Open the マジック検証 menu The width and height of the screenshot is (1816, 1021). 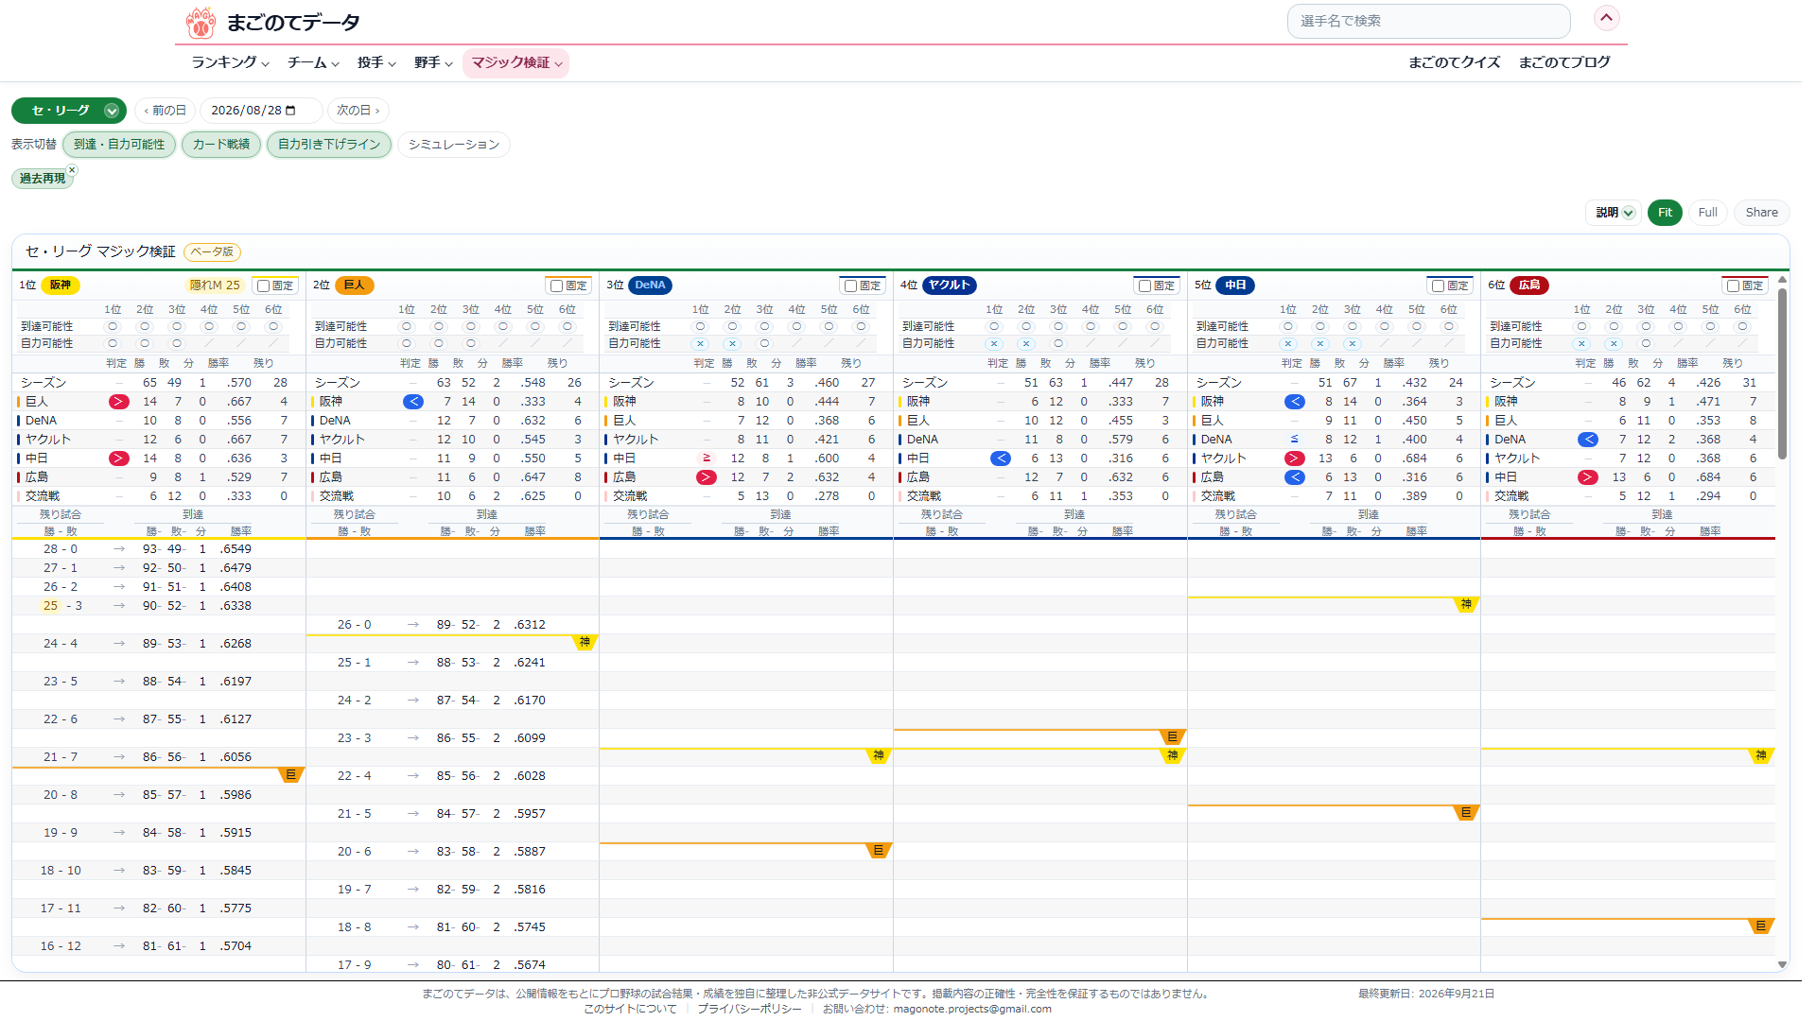[515, 62]
